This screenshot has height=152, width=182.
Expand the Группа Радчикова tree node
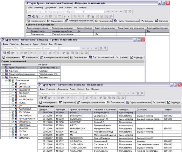point(3,68)
